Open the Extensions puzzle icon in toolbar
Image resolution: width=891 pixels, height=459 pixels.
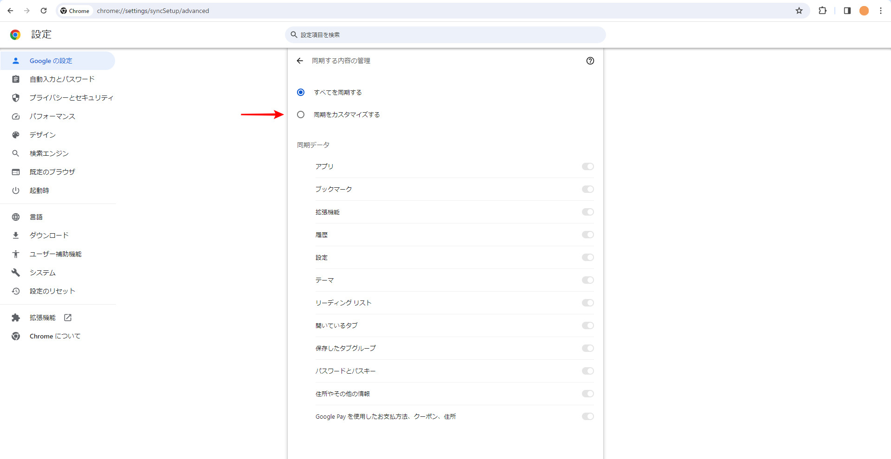(x=822, y=11)
